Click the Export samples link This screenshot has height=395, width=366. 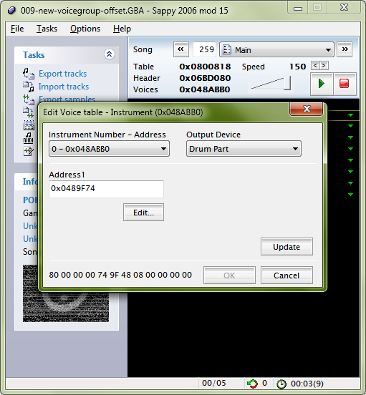pos(67,99)
